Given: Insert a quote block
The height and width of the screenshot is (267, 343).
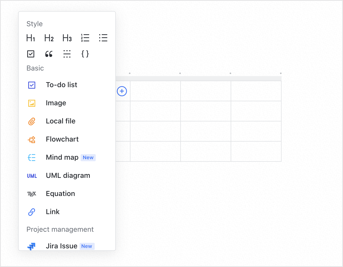Looking at the screenshot, I should click(x=49, y=54).
